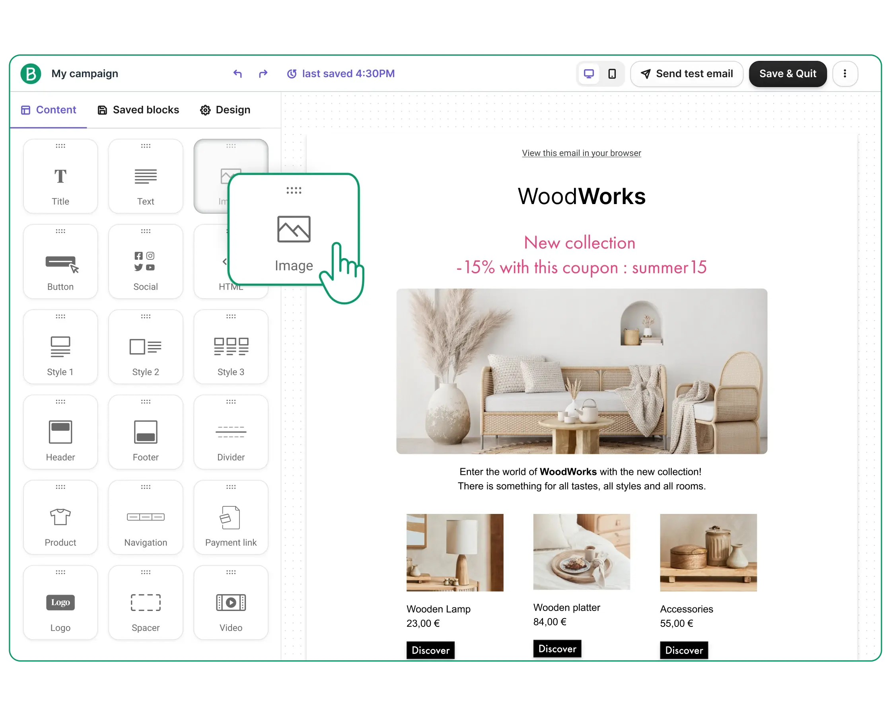
Task: Select the Title content block
Action: point(60,177)
